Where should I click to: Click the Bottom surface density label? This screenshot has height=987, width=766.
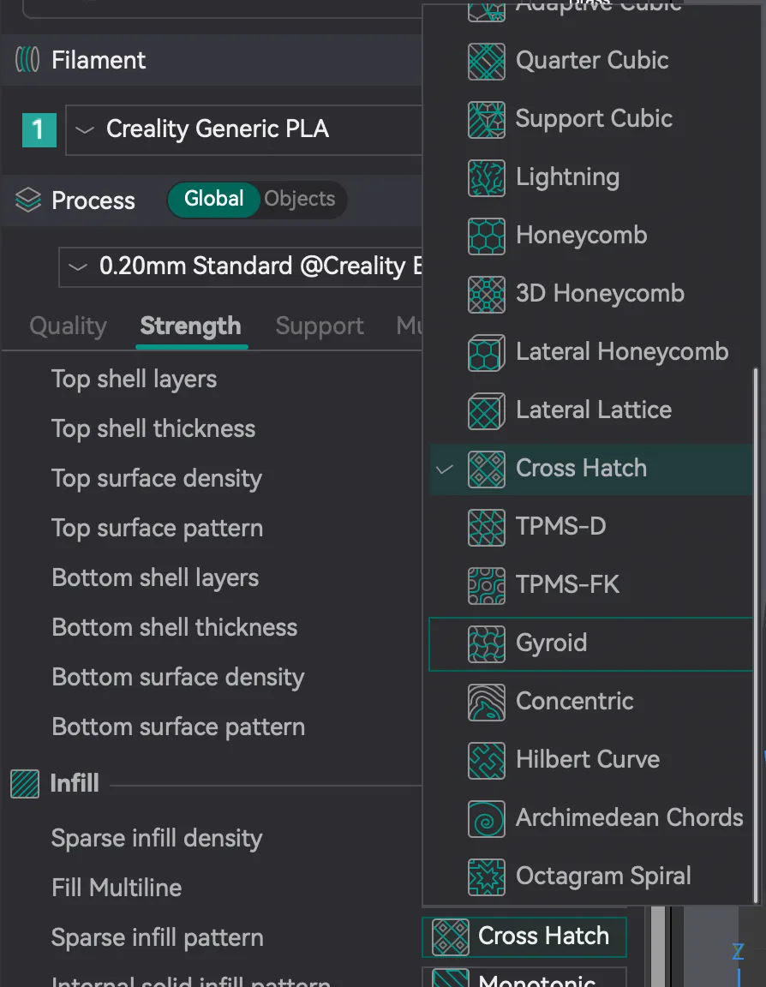pyautogui.click(x=178, y=678)
